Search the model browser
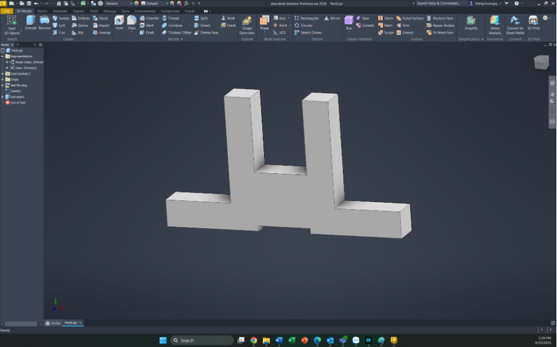This screenshot has width=557, height=347. (35, 45)
